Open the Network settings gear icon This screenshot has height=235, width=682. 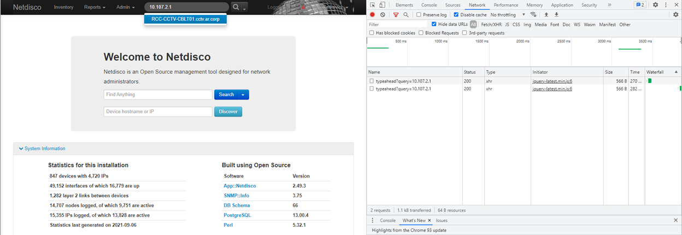tap(675, 15)
